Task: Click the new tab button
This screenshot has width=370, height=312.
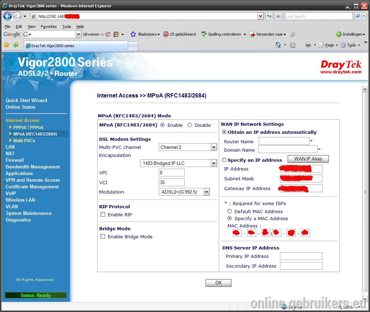Action: 133,46
